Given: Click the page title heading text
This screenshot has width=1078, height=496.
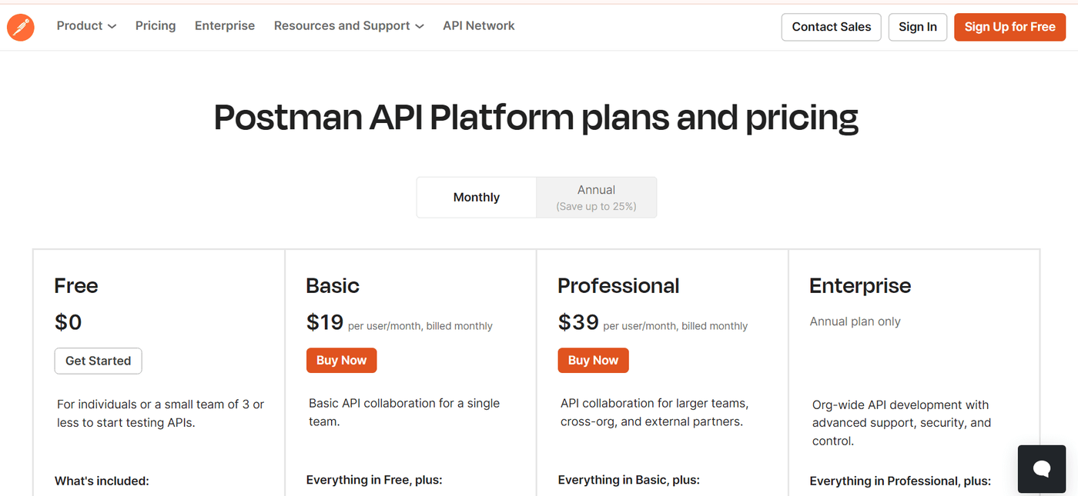Looking at the screenshot, I should [x=536, y=118].
